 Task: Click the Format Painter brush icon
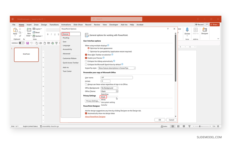(20, 36)
